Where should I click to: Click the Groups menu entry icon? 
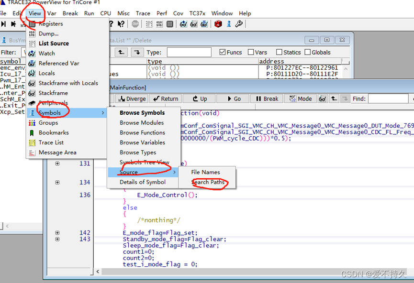[x=32, y=123]
